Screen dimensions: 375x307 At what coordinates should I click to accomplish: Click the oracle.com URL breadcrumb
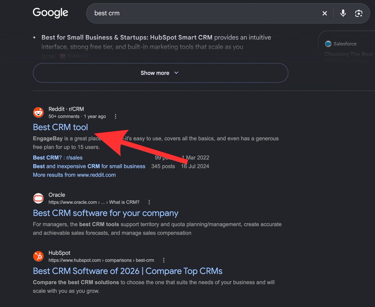click(x=94, y=202)
